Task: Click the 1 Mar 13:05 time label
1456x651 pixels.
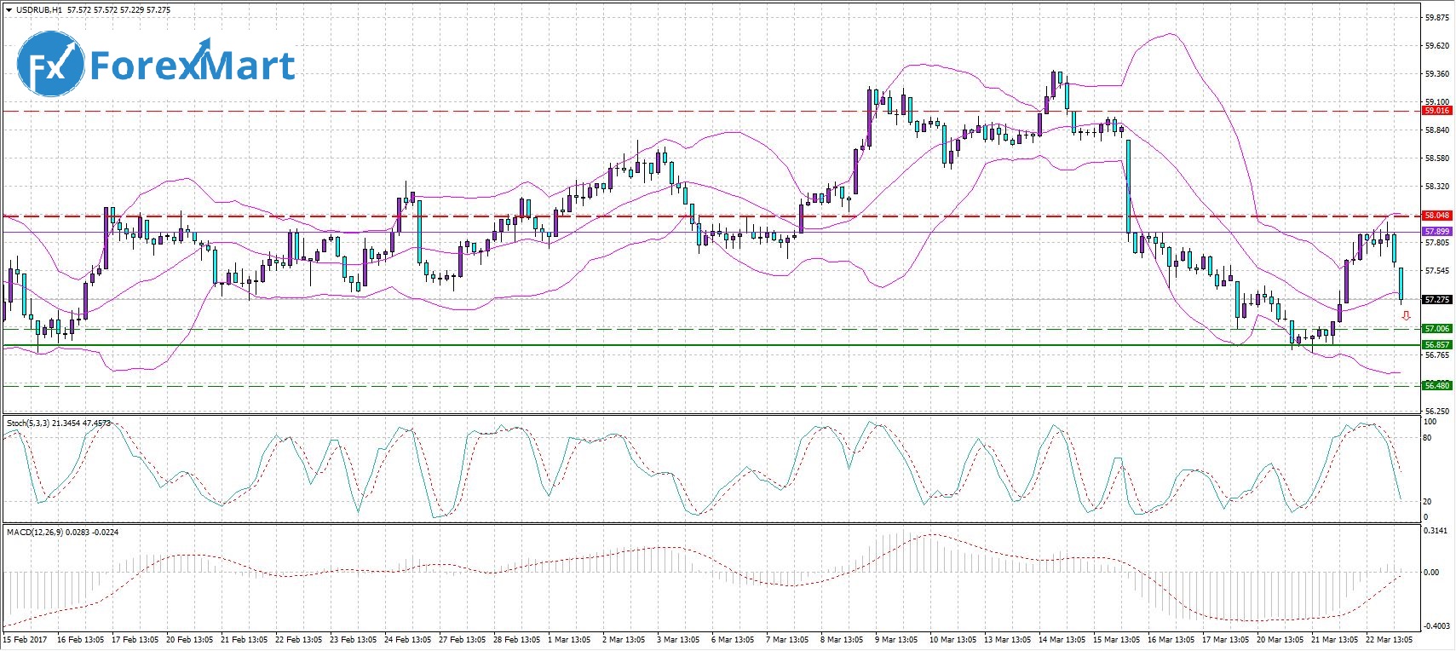Action: pyautogui.click(x=568, y=640)
